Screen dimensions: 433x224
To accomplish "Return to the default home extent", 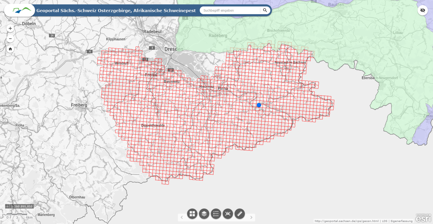I will [x=10, y=49].
